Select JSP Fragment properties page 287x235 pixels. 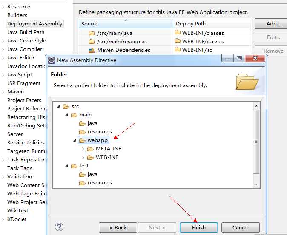coord(24,83)
